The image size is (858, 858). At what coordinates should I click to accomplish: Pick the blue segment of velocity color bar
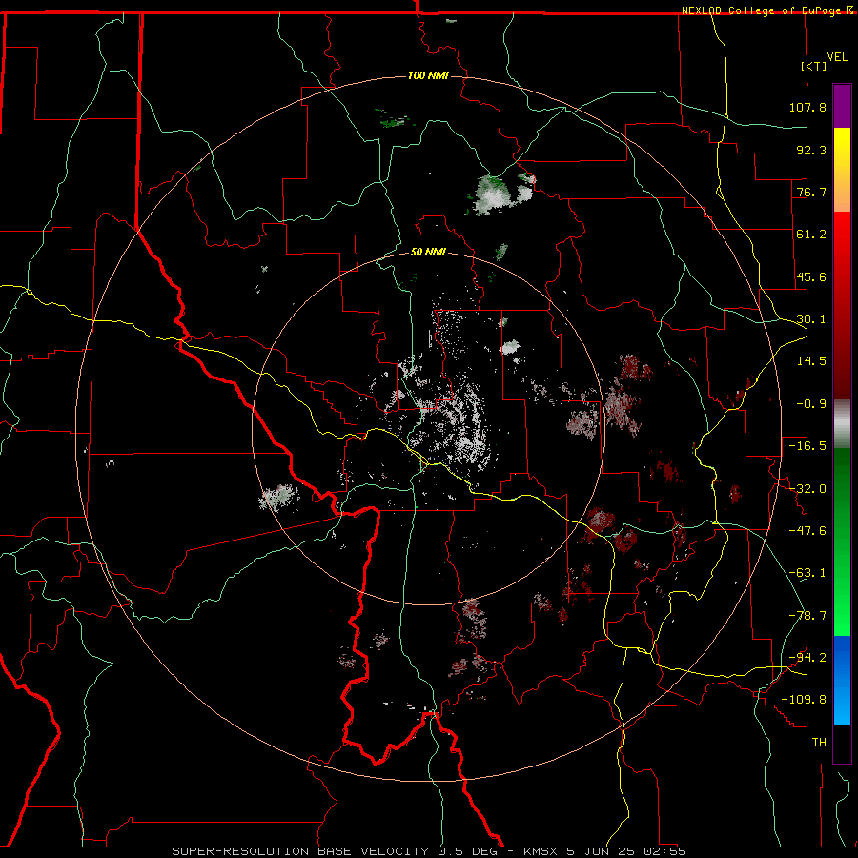point(842,680)
